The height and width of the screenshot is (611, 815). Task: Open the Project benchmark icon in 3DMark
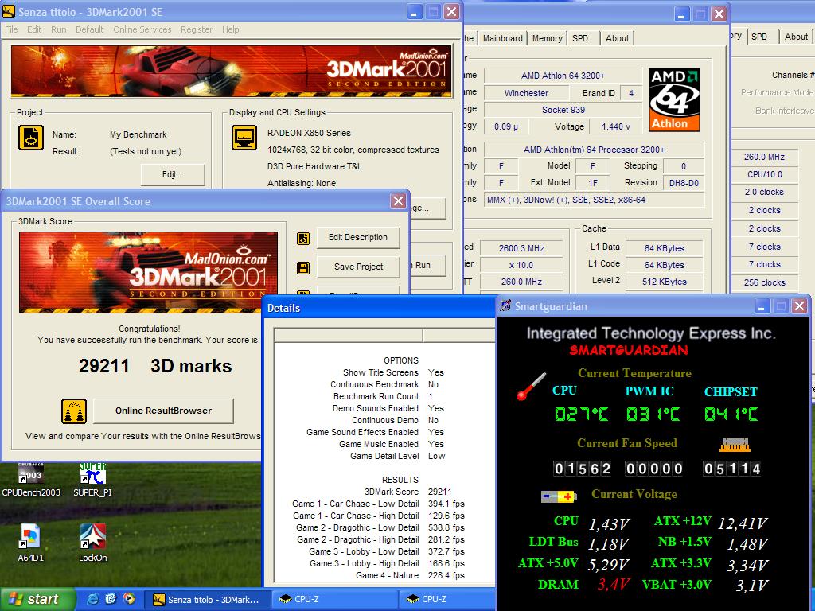[31, 138]
